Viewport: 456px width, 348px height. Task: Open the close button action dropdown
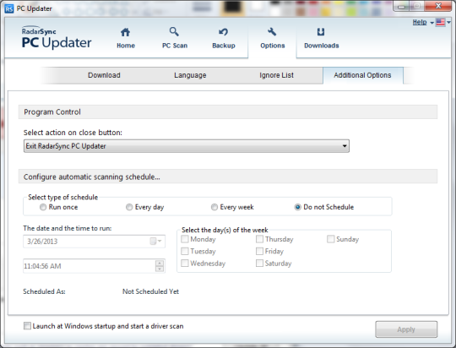click(x=187, y=146)
